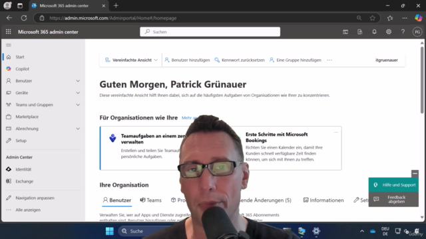Open the help question mark icon
This screenshot has height=239, width=426.
[x=403, y=32]
